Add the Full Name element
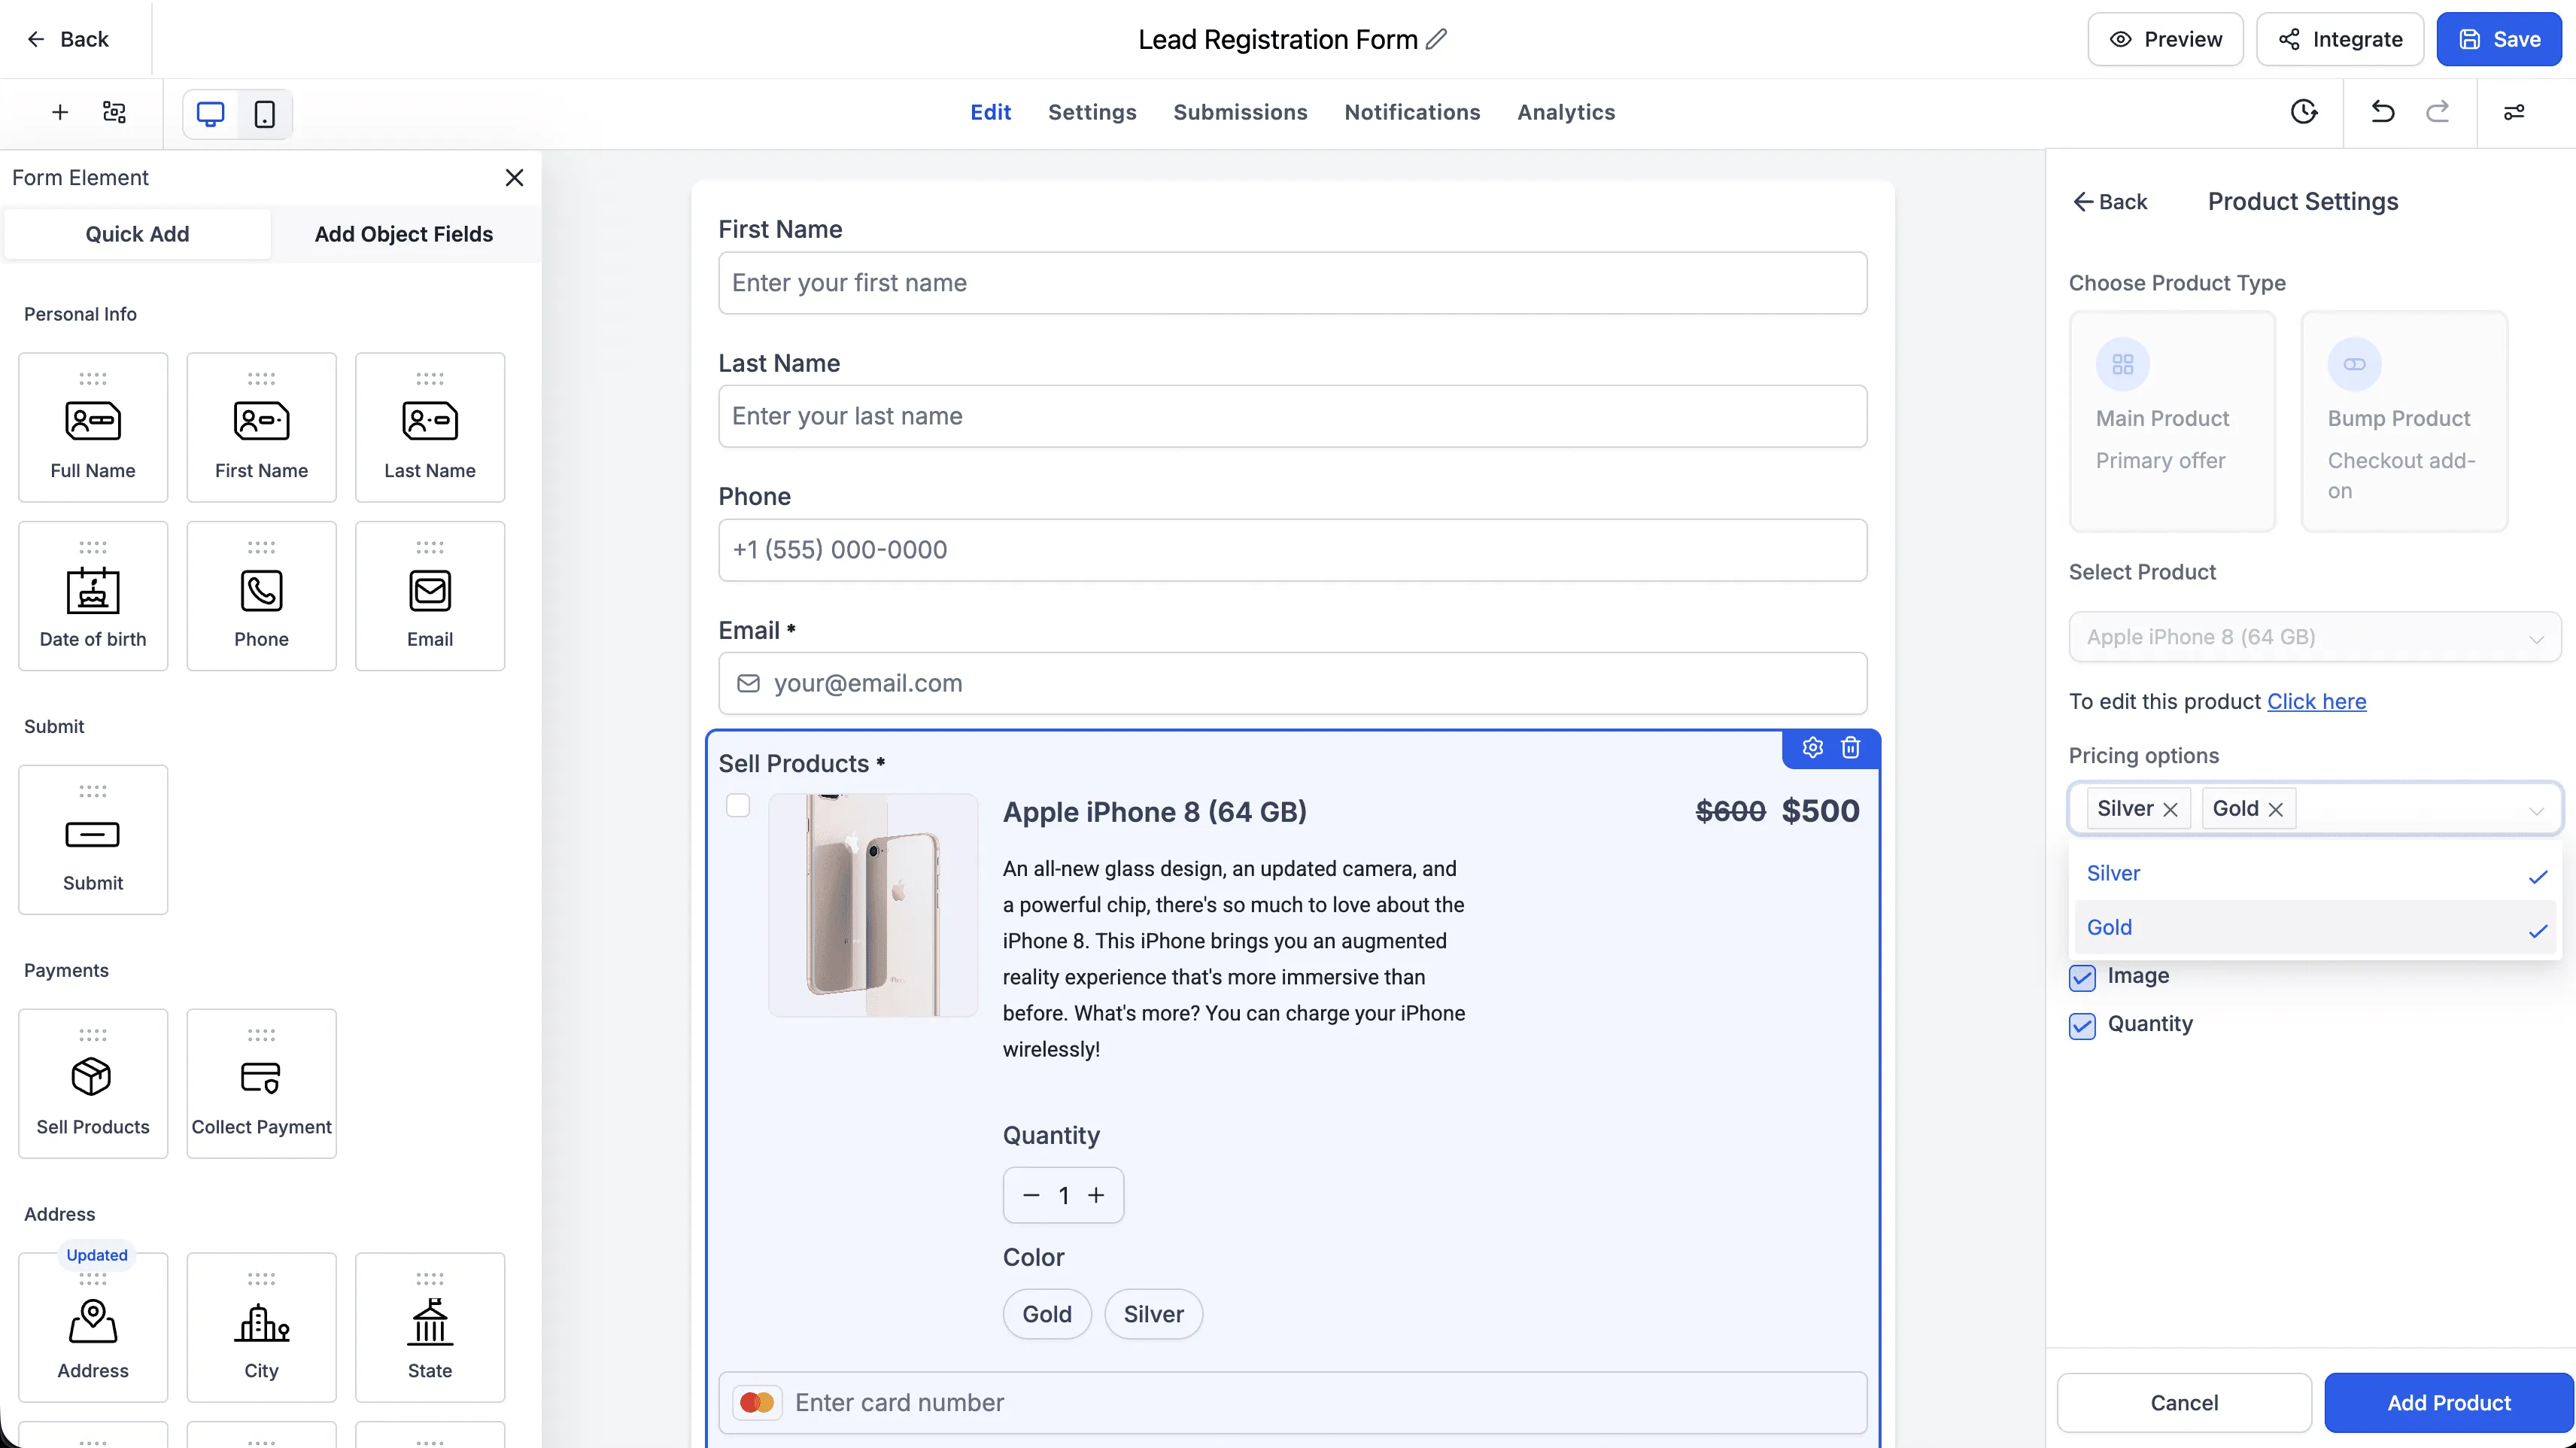2576x1448 pixels. (93, 427)
